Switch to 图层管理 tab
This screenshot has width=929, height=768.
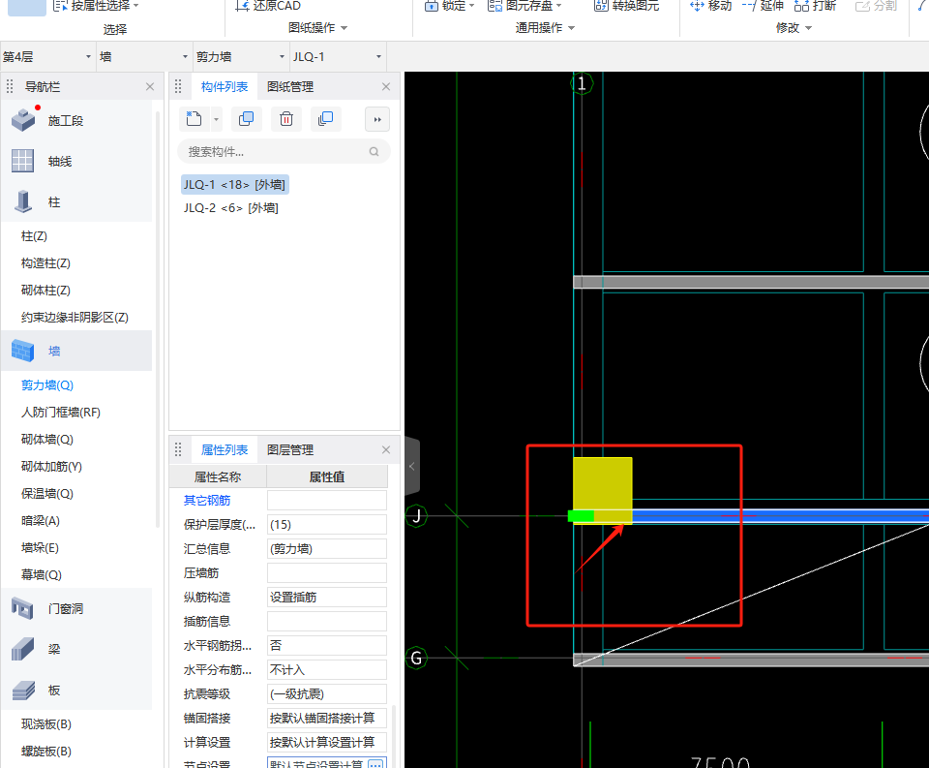290,450
